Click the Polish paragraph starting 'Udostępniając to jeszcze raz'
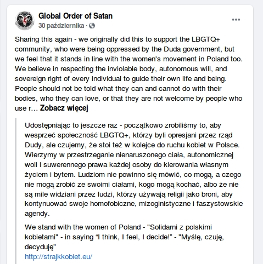The image size is (263, 264). pos(134,169)
